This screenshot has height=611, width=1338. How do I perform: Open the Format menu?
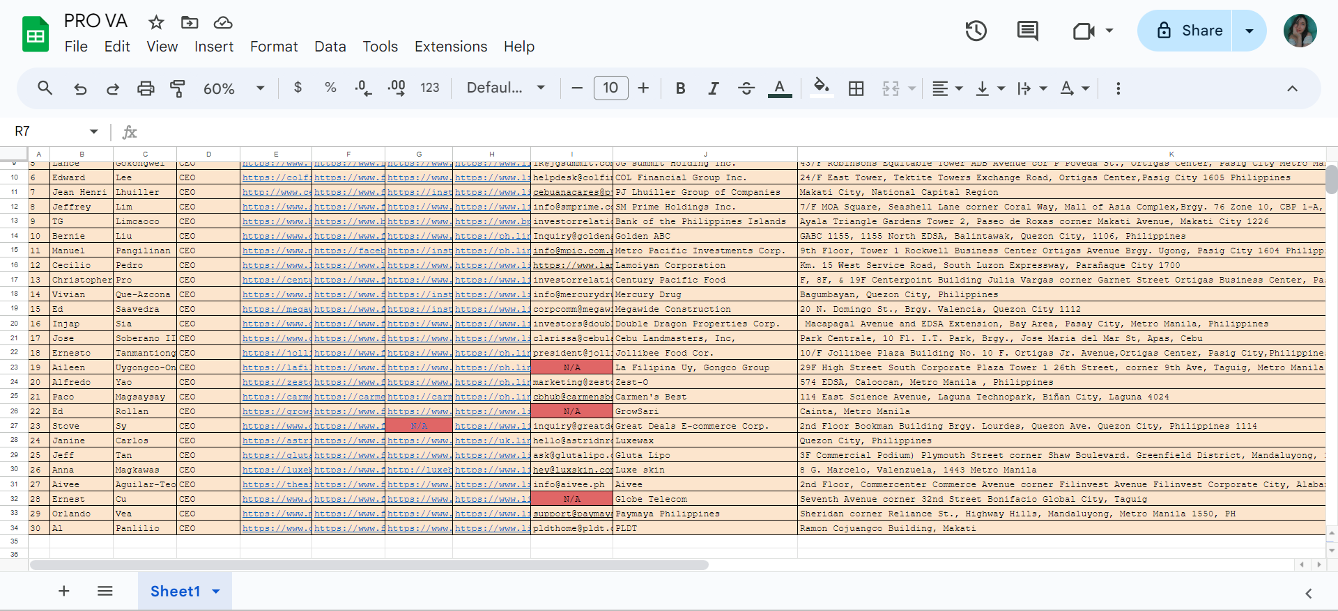(x=274, y=47)
